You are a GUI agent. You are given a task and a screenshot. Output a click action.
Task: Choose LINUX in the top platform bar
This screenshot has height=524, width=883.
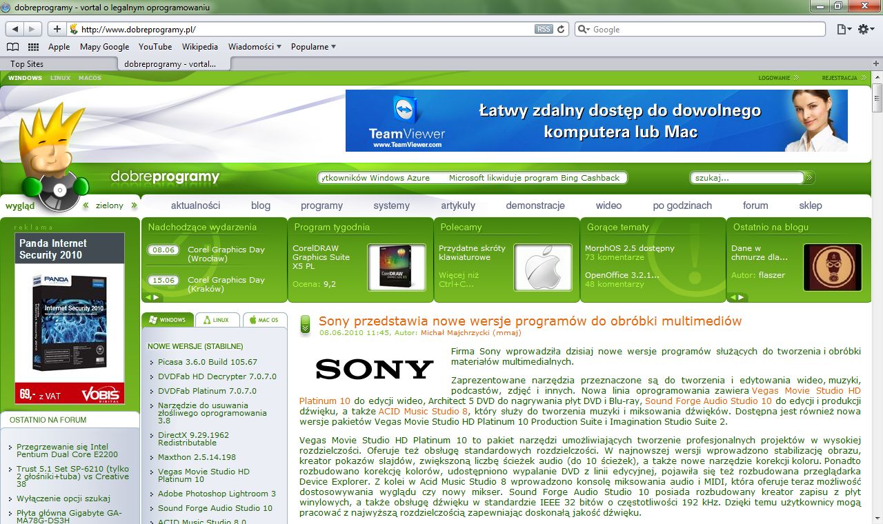click(60, 78)
